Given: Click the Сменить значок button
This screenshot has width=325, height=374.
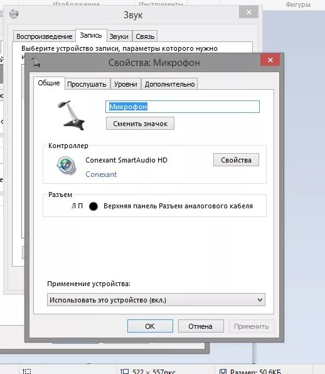Looking at the screenshot, I should pos(140,124).
